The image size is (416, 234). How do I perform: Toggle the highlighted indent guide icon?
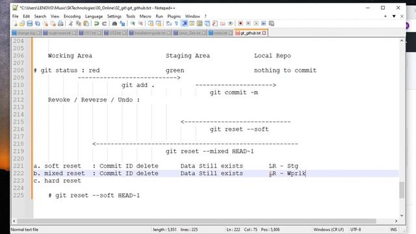(x=185, y=23)
